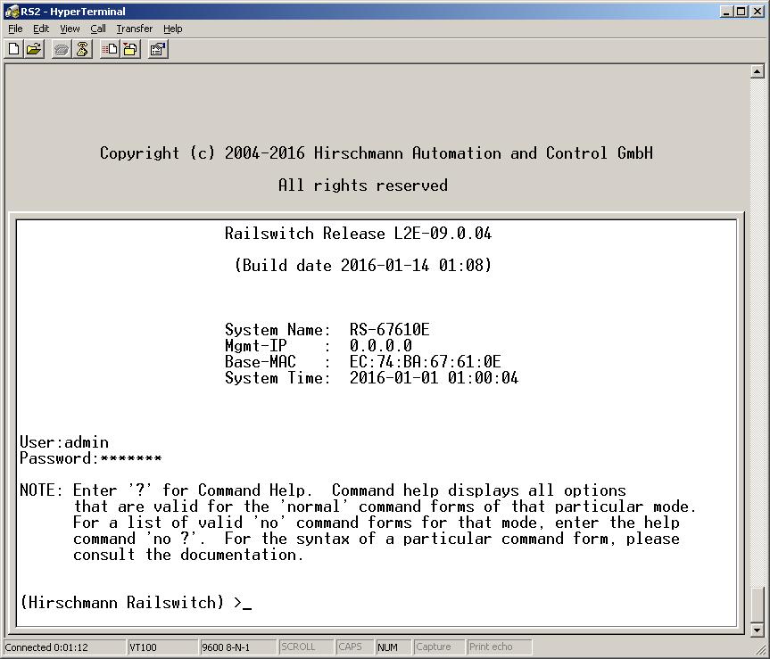This screenshot has height=659, width=770.
Task: Click the Hirschmann copyright line
Action: pyautogui.click(x=377, y=153)
